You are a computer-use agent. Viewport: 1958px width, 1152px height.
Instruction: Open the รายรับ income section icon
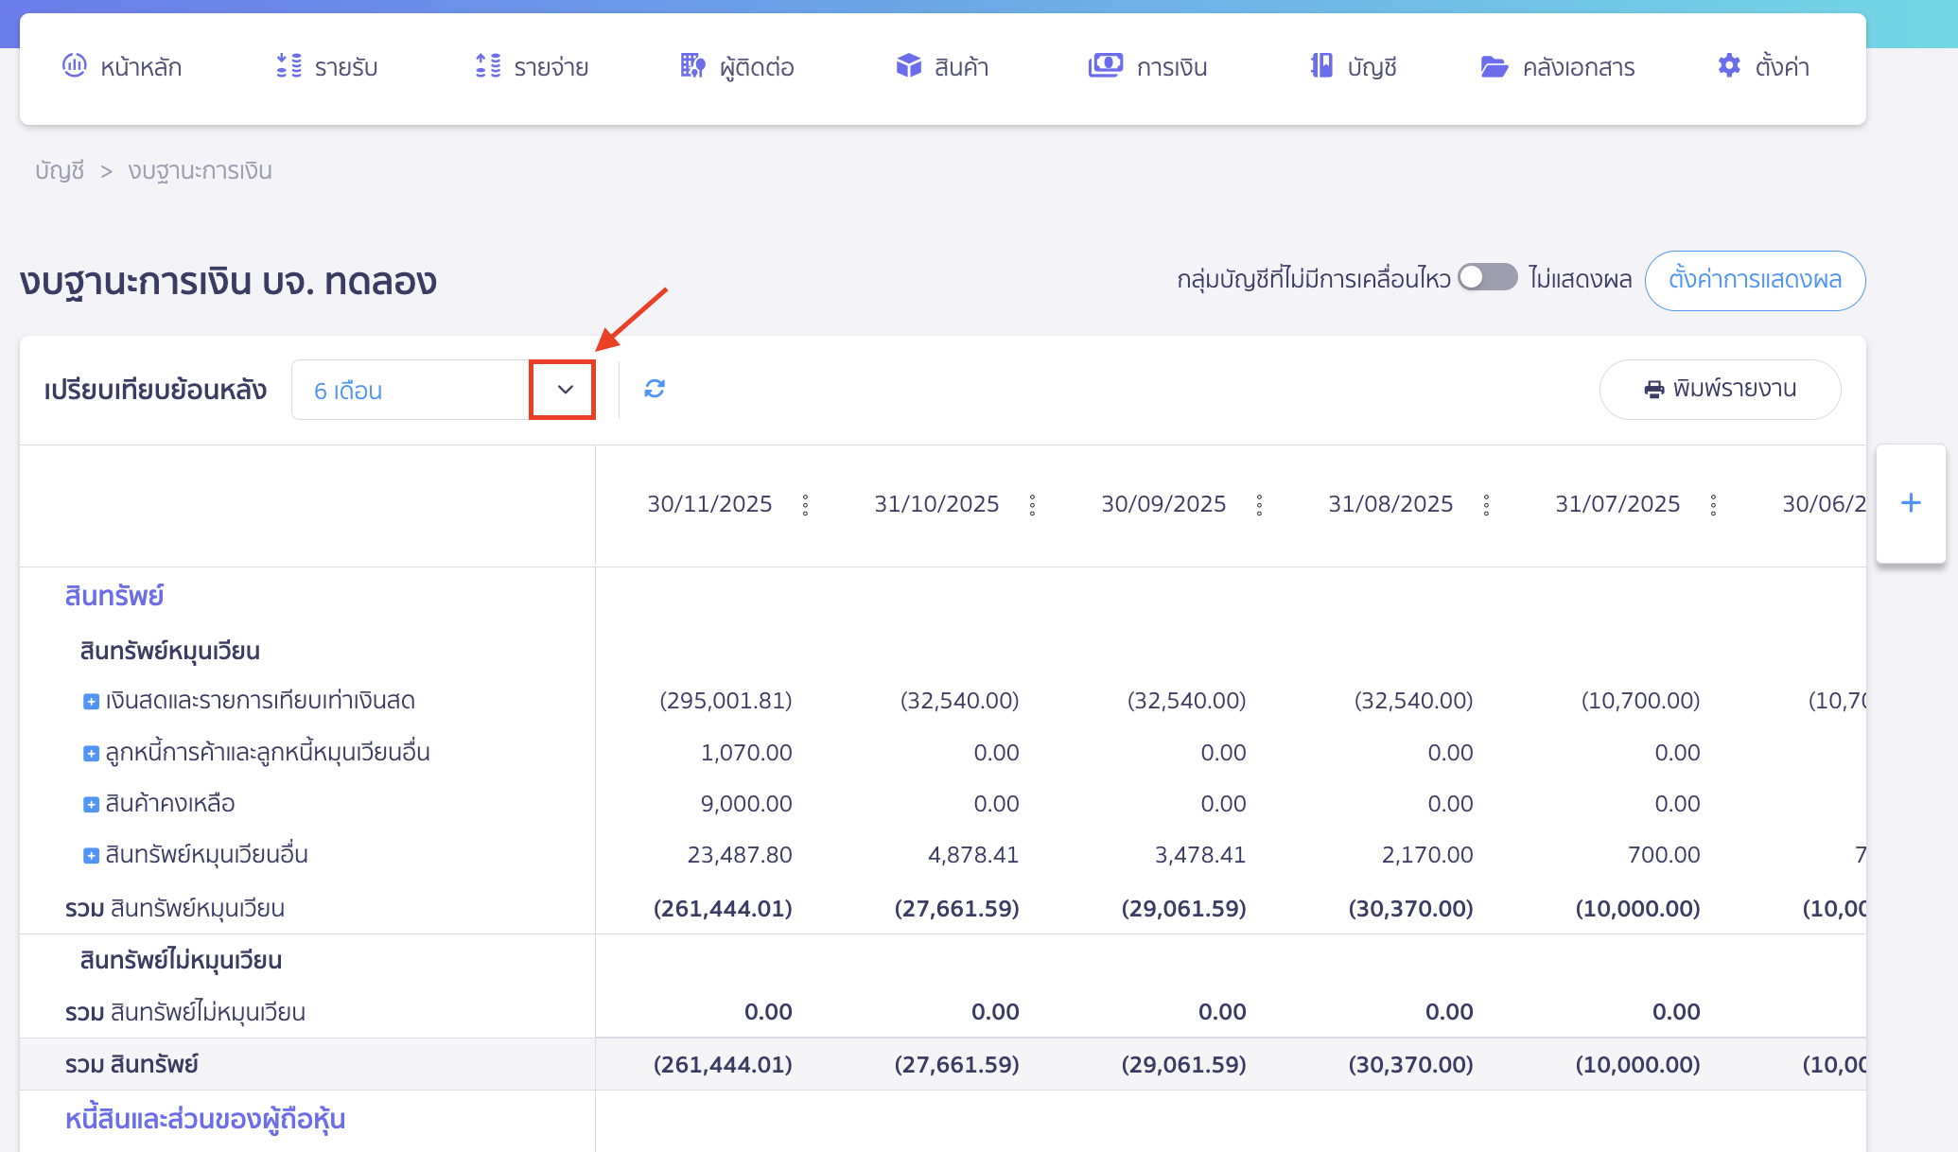pos(289,66)
